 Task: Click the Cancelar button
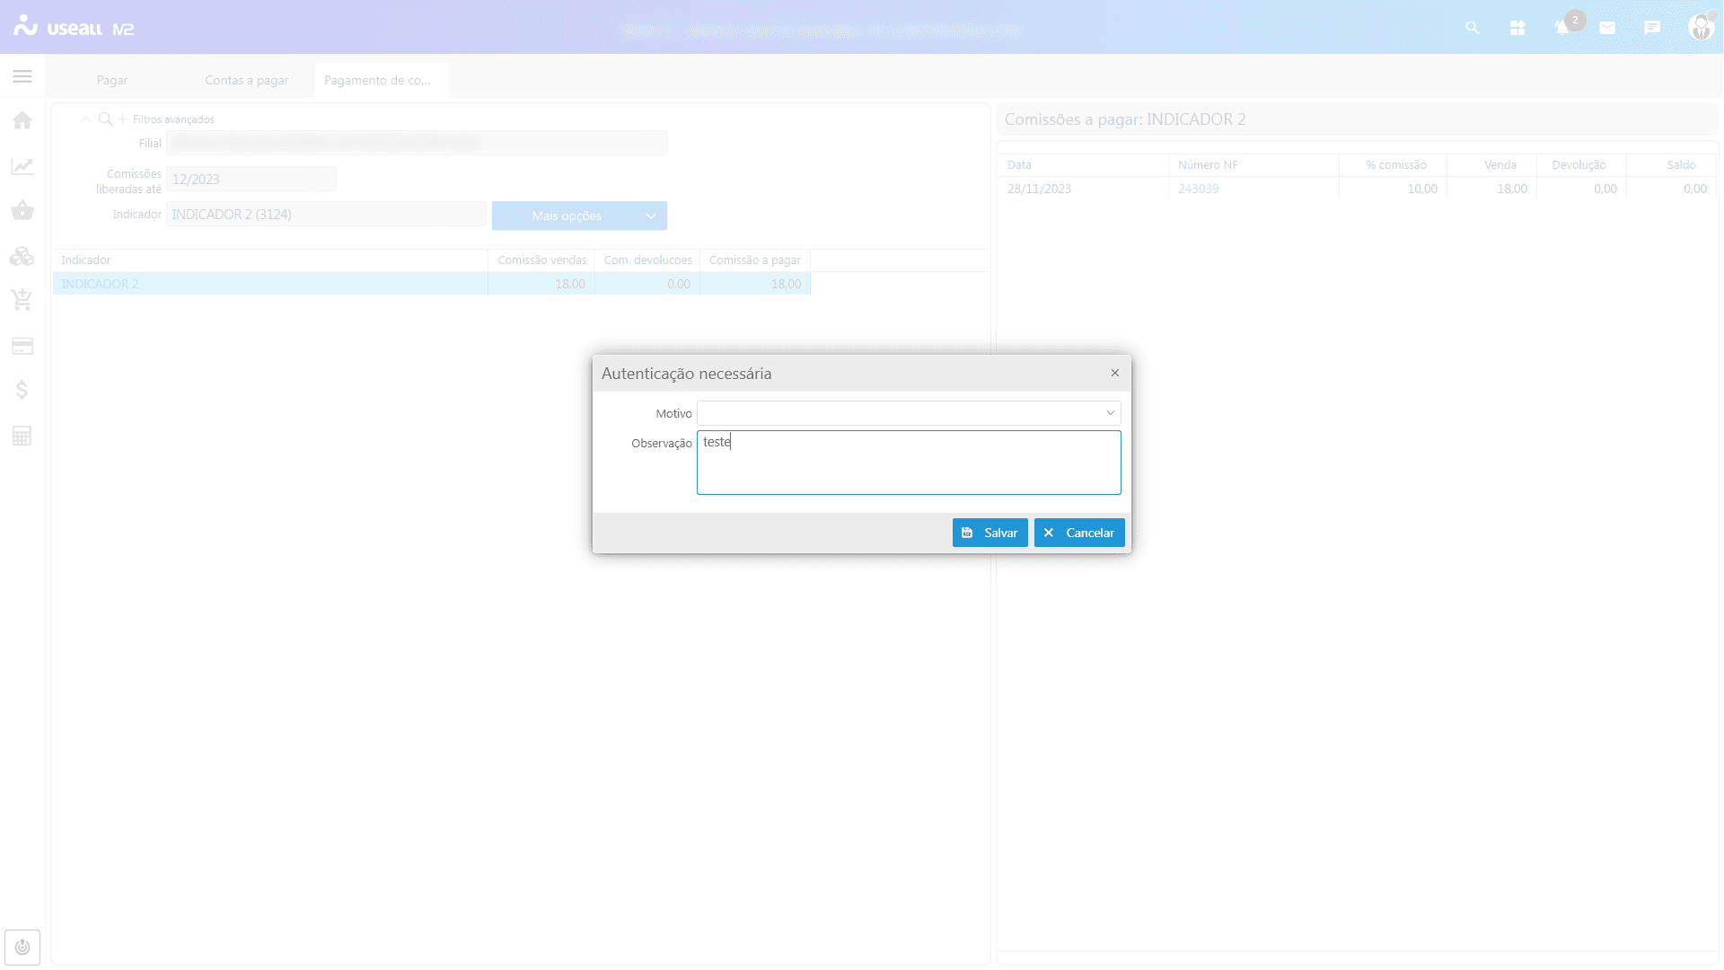(x=1079, y=533)
